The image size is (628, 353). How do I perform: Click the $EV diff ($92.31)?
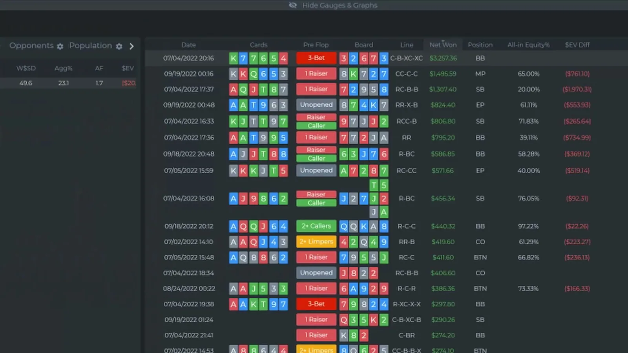577,198
